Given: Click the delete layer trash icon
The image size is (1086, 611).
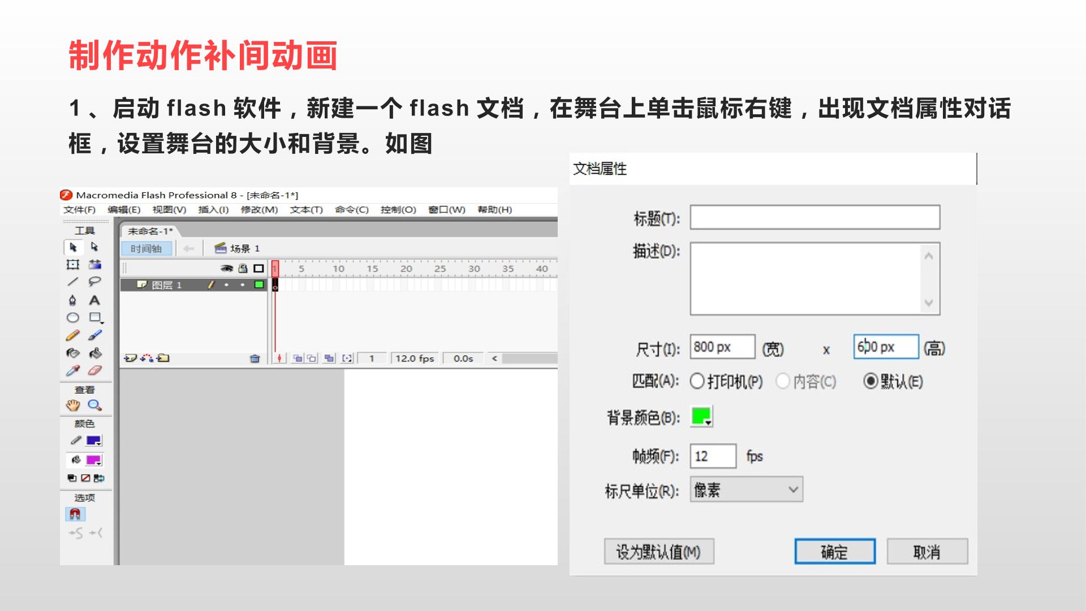Looking at the screenshot, I should click(255, 358).
